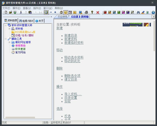The image size is (157, 126).
Task: Click the Copy icon in the toolbar
Action: 26,12
